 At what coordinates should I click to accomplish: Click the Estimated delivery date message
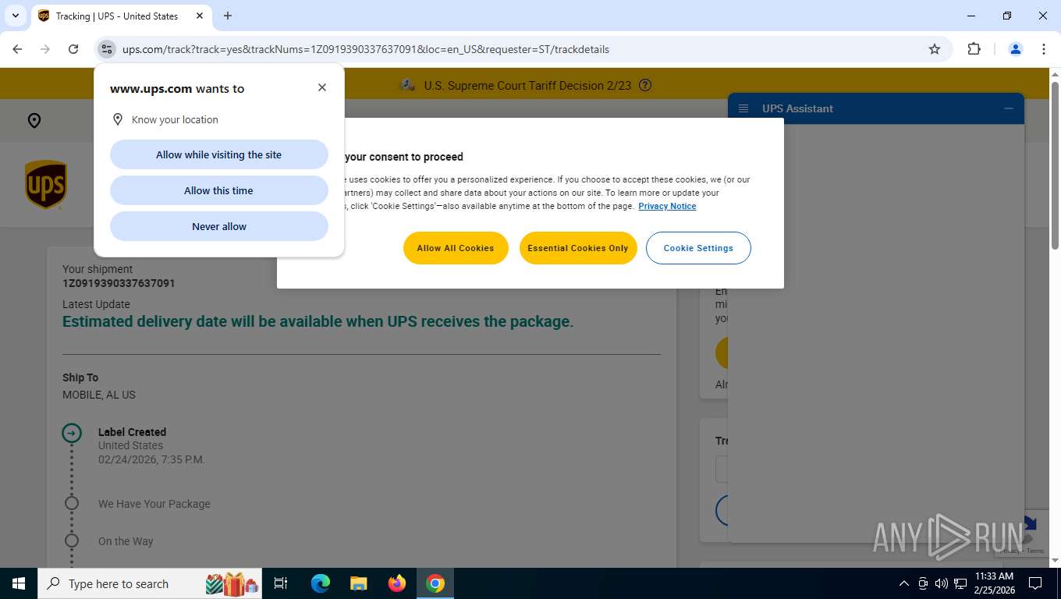click(x=318, y=321)
